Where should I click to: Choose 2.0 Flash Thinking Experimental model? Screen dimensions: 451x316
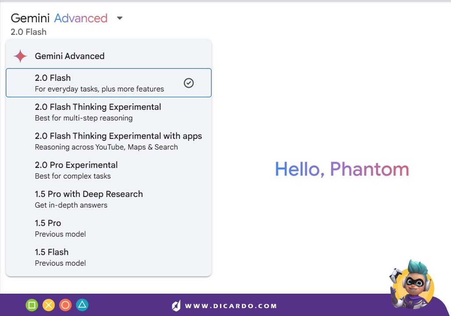tap(109, 112)
